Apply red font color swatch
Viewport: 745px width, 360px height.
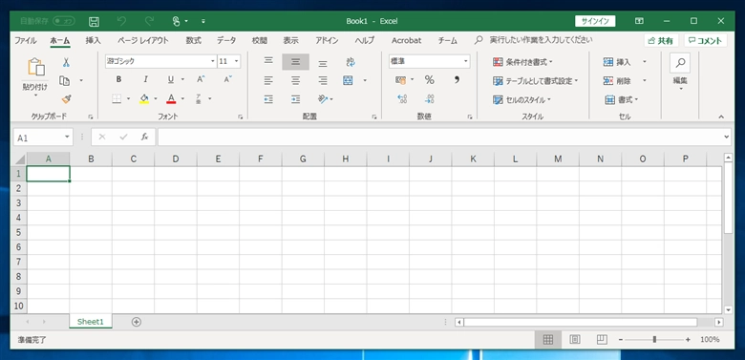coord(171,98)
